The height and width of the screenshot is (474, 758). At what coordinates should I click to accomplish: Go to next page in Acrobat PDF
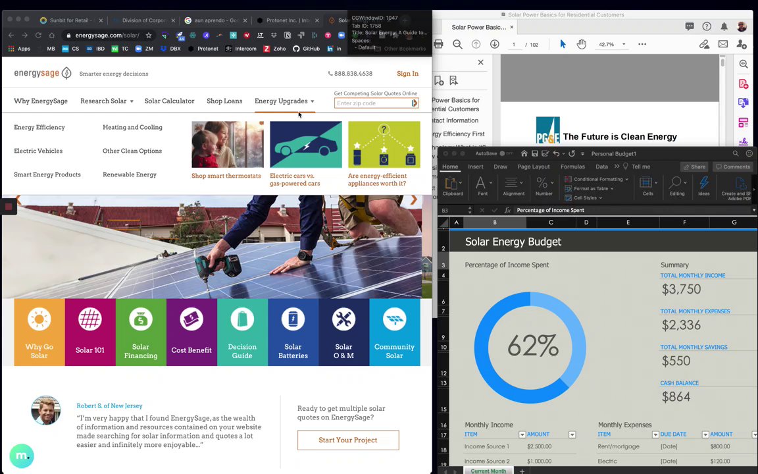(495, 44)
